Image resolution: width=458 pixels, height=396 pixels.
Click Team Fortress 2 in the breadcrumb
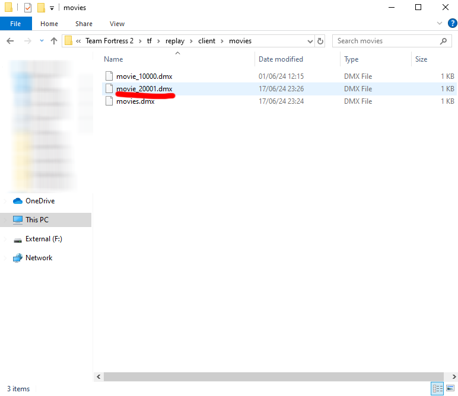coord(110,41)
